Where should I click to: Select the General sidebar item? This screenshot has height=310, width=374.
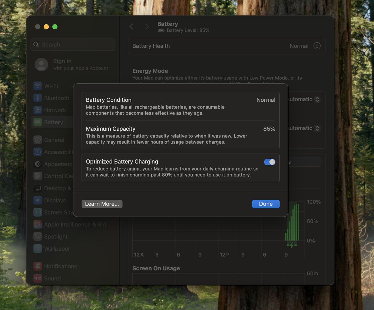click(x=54, y=140)
